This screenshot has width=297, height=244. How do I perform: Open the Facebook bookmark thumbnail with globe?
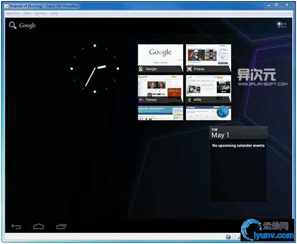(x=209, y=113)
